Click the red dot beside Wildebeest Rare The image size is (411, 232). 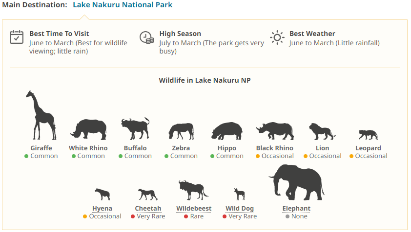coord(186,216)
